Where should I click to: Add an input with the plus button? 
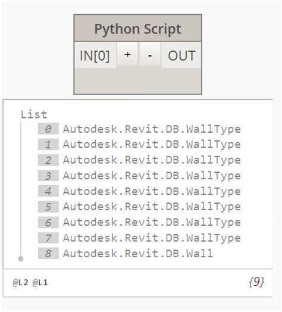click(127, 54)
